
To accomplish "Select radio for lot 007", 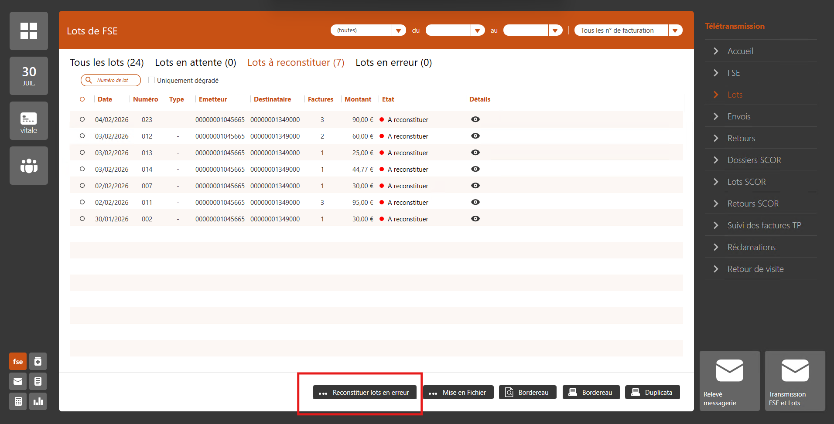I will point(82,186).
